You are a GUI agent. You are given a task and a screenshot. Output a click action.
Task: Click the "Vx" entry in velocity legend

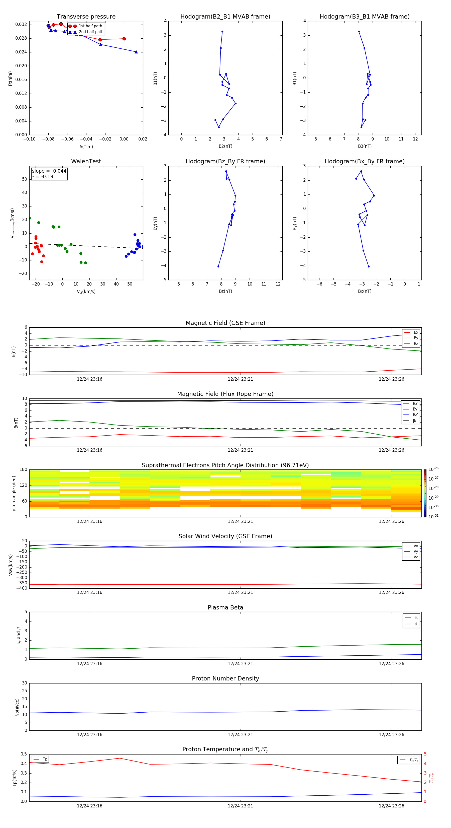tap(411, 546)
